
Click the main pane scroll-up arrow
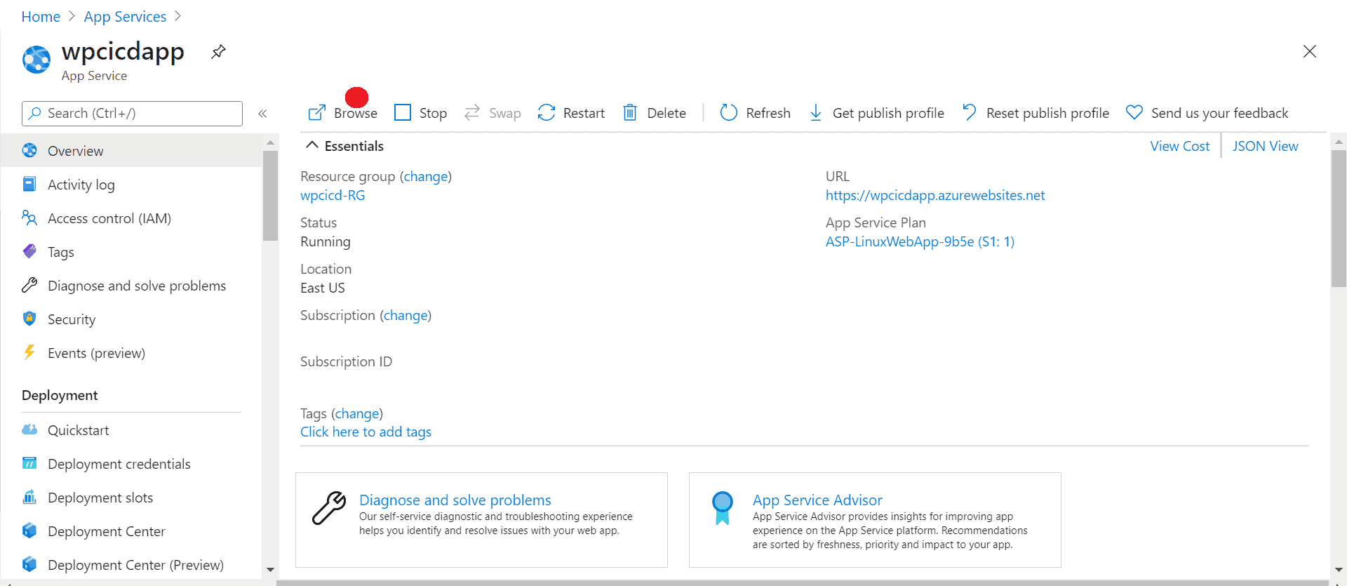(1339, 142)
